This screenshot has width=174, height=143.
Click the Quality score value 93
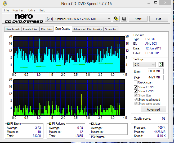164,118
